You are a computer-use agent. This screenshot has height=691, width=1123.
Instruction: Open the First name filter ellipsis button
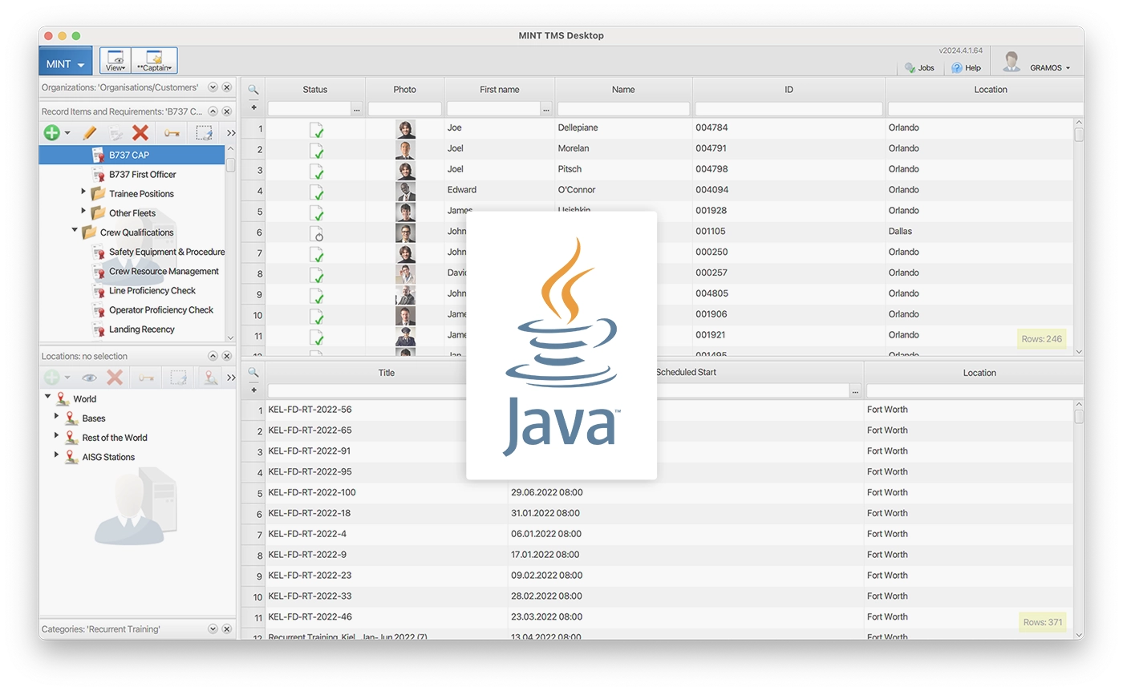tap(546, 108)
